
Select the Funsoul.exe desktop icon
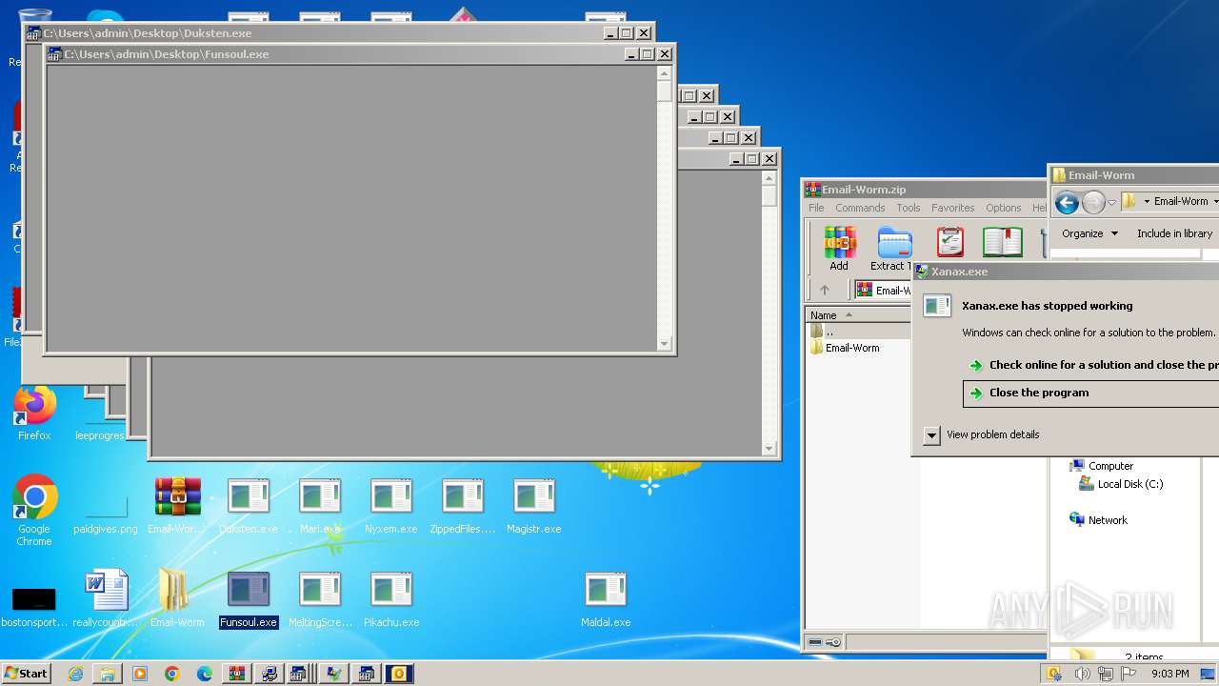click(x=249, y=599)
